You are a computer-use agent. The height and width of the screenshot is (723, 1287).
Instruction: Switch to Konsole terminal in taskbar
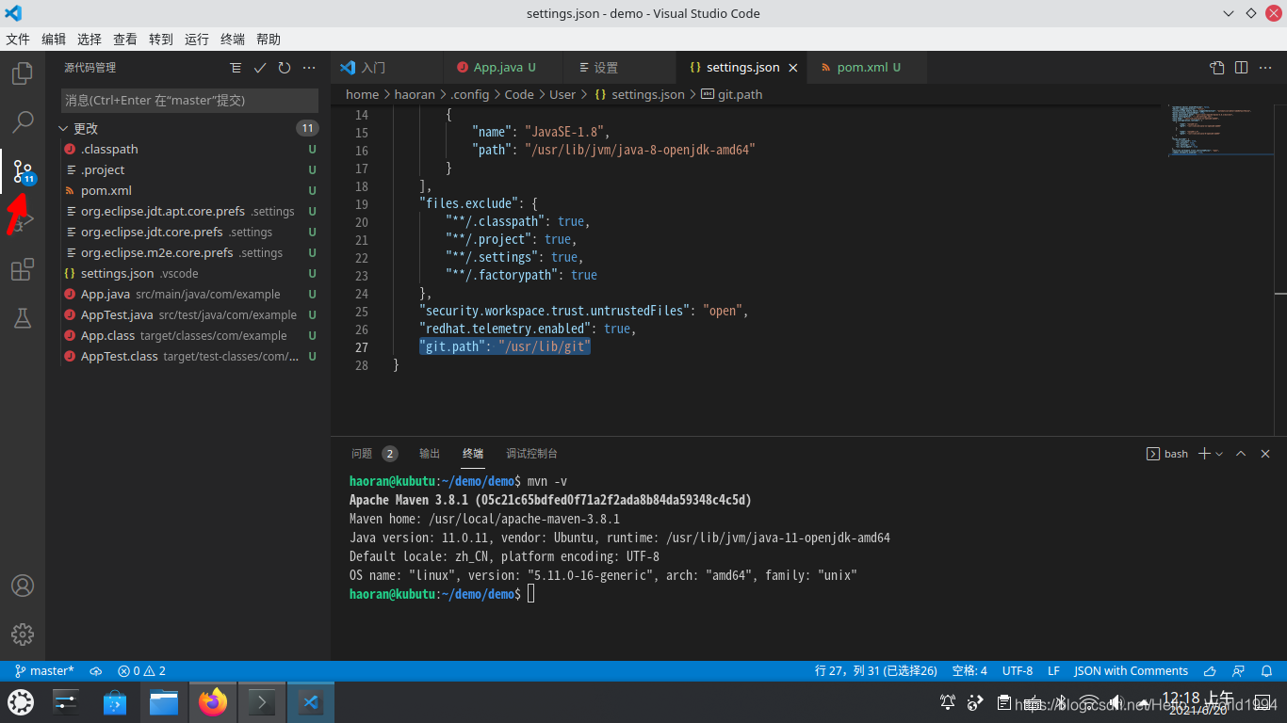(x=262, y=702)
